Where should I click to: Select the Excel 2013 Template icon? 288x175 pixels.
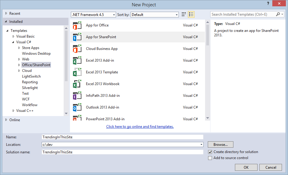point(77,72)
